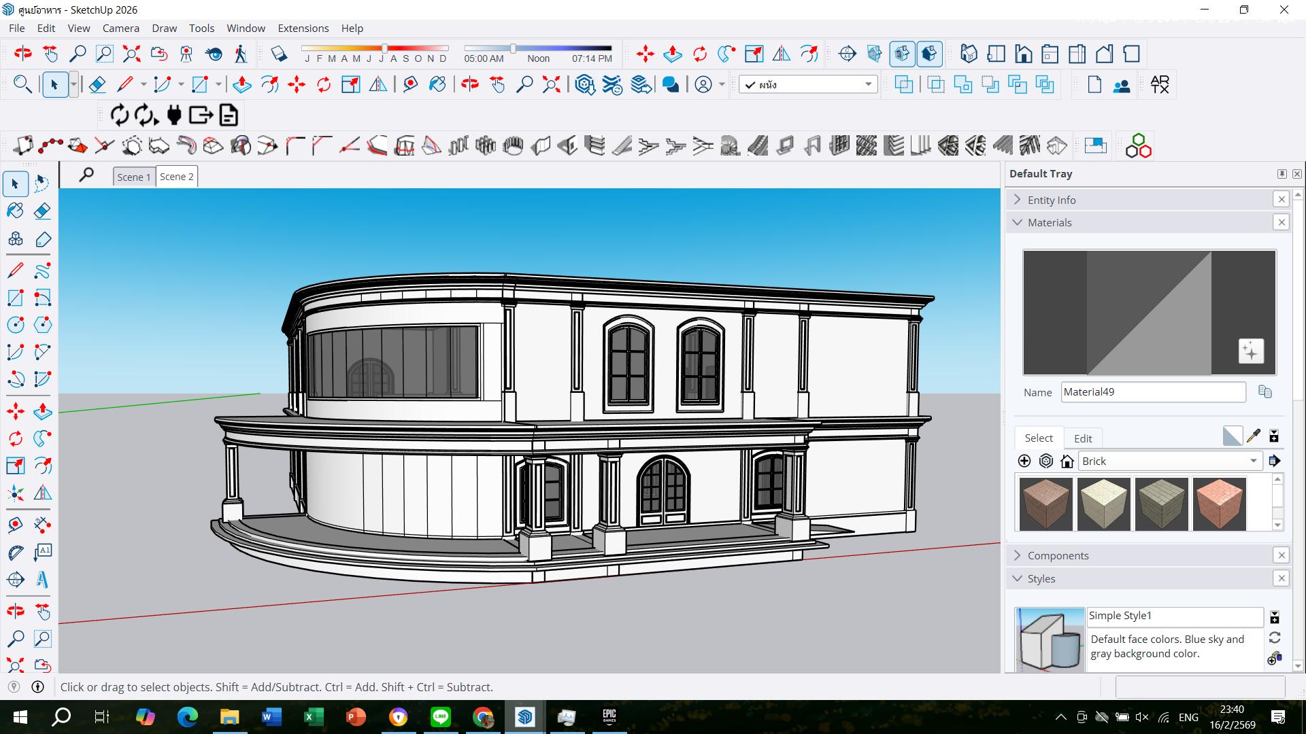Screen dimensions: 1306x734
Task: Click the Section Plane tool icon
Action: (x=847, y=54)
